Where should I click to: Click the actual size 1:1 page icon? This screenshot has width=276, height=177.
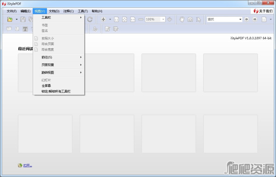click(x=116, y=19)
